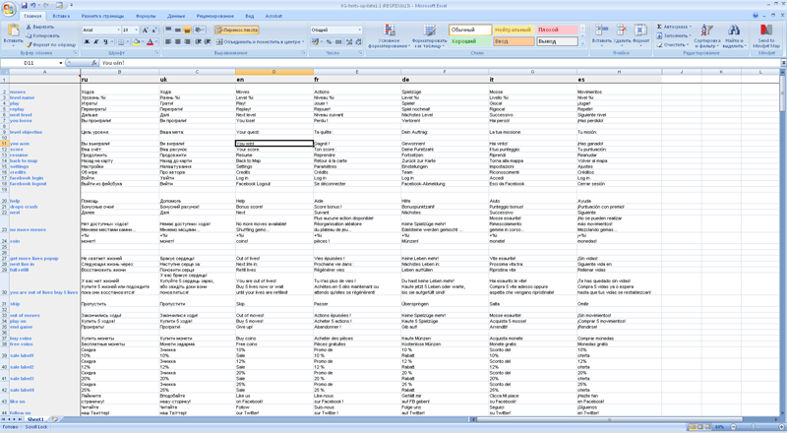Toggle middle vertical align button
This screenshot has width=787, height=433.
pos(178,31)
